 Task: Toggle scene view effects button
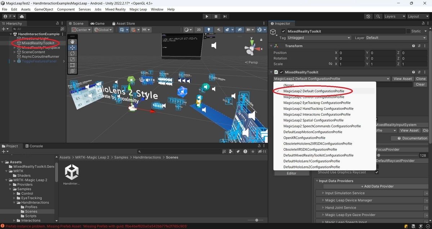click(228, 30)
